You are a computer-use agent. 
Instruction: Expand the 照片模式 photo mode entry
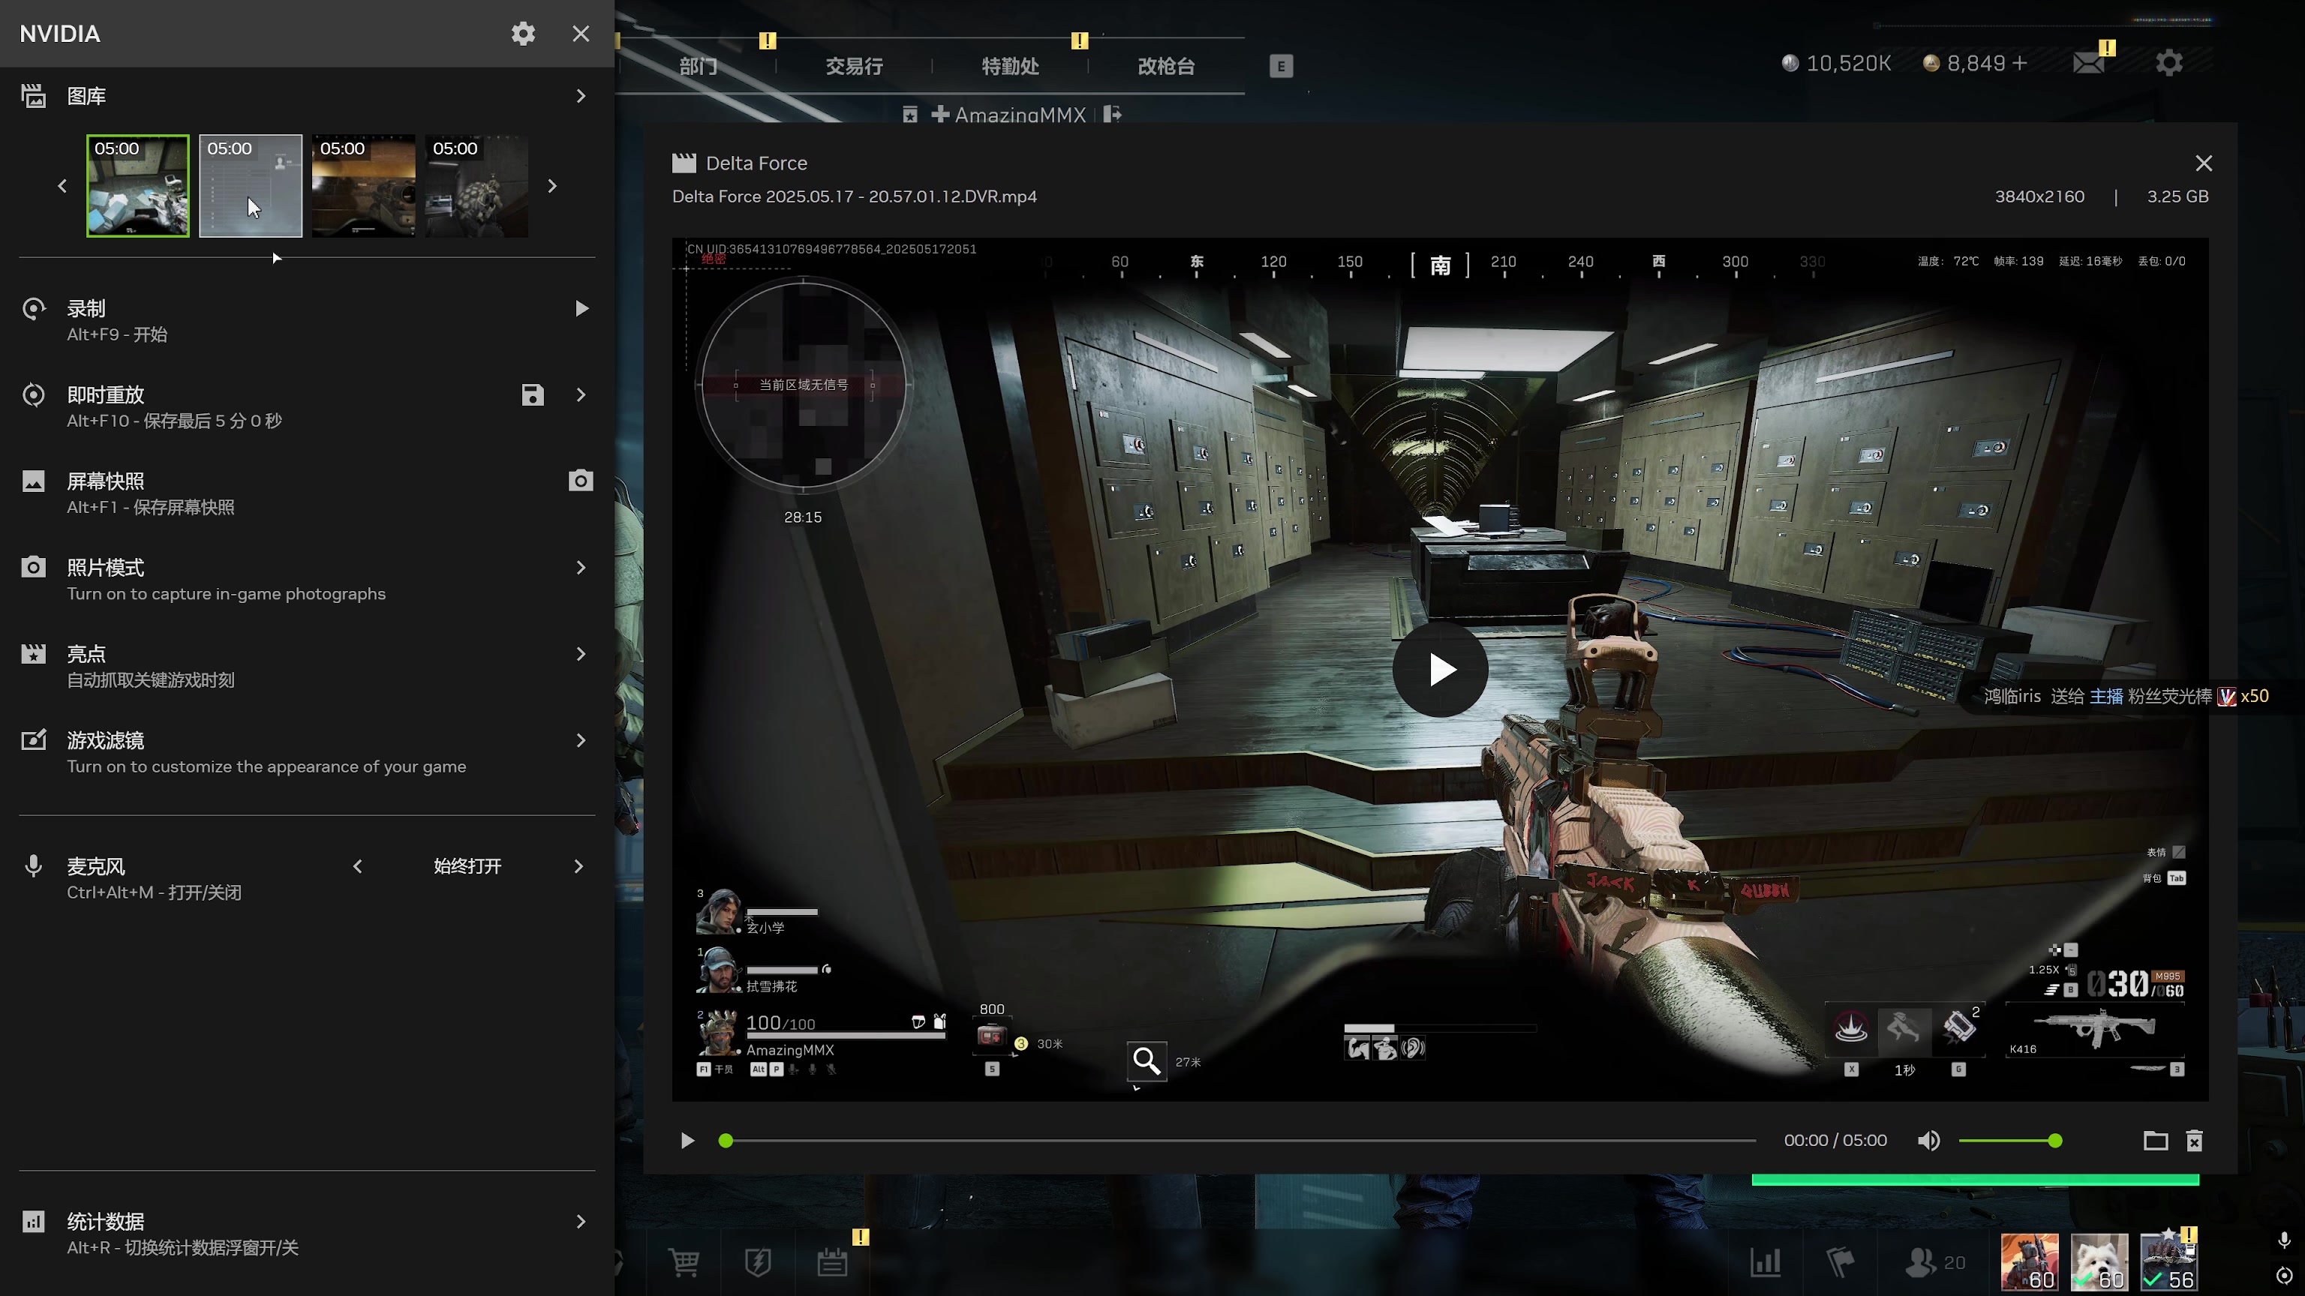coord(581,568)
